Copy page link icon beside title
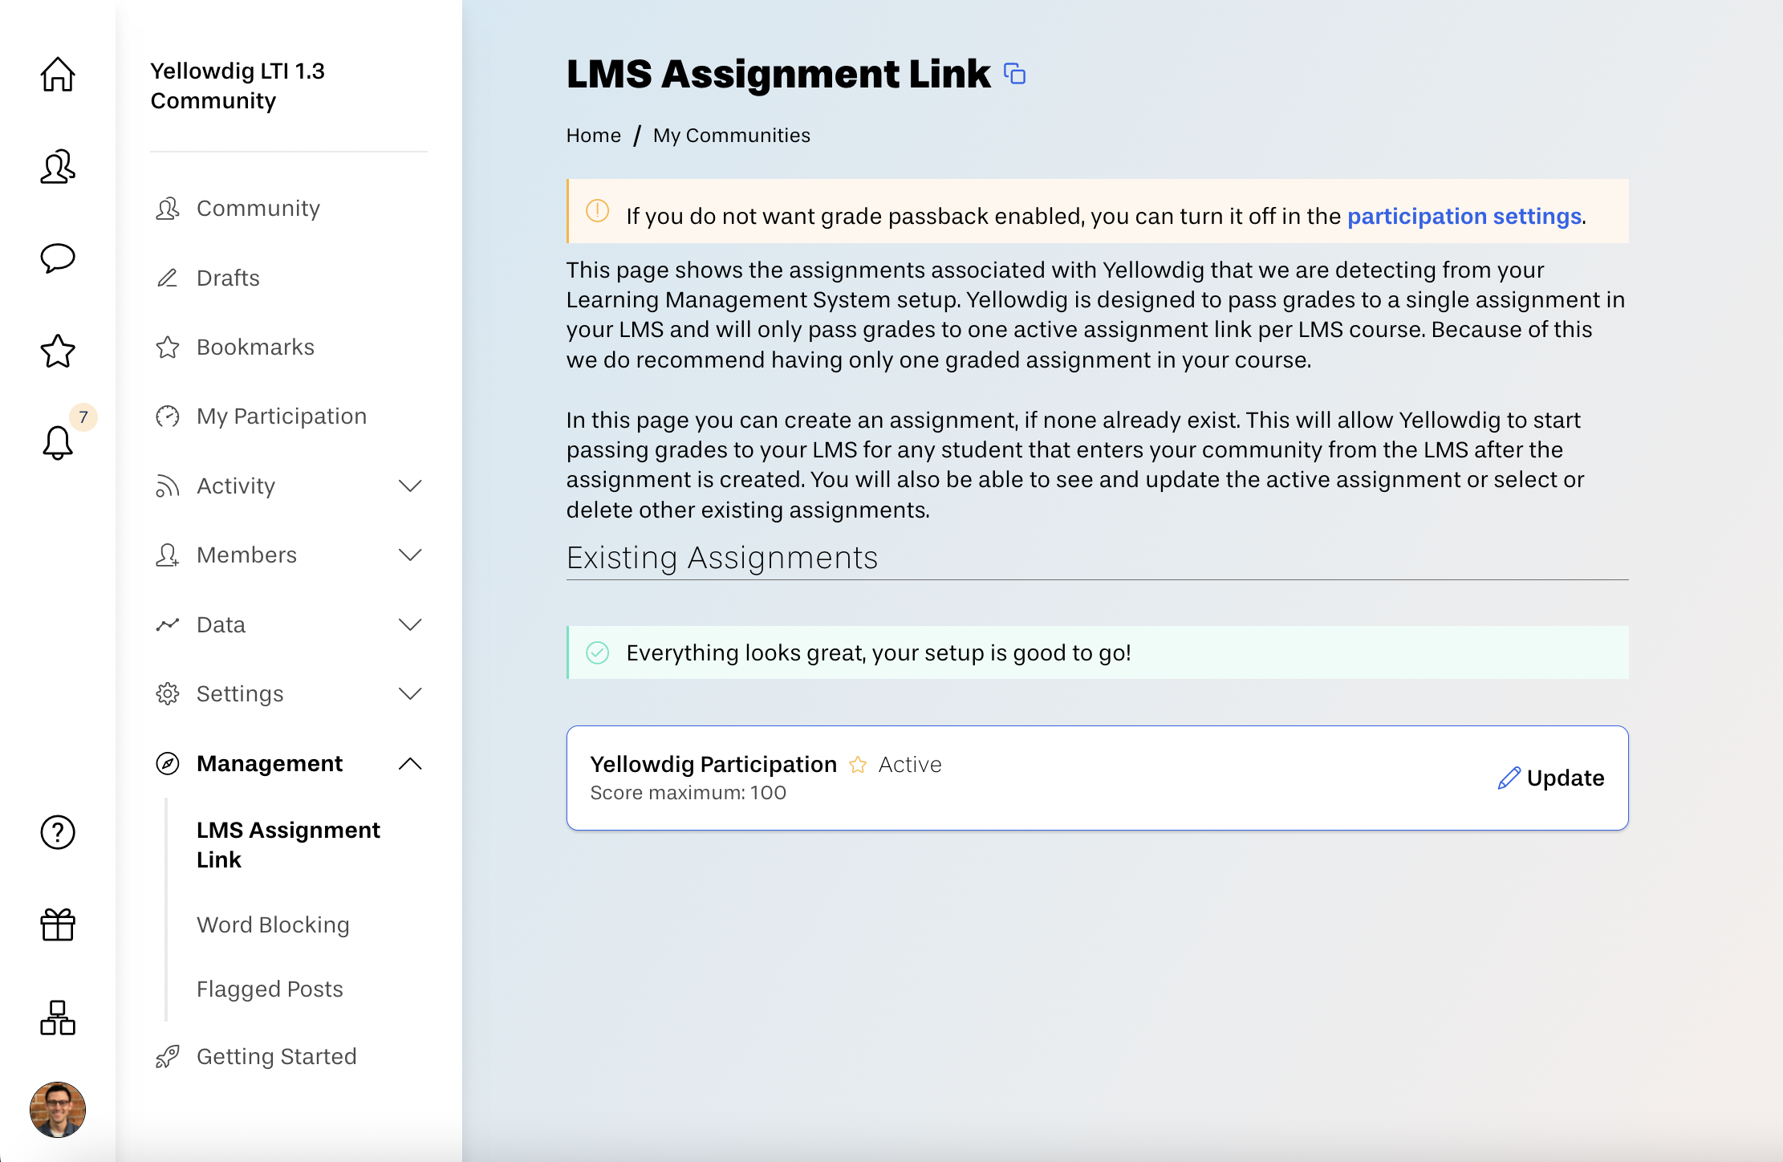This screenshot has height=1162, width=1783. click(x=1015, y=75)
